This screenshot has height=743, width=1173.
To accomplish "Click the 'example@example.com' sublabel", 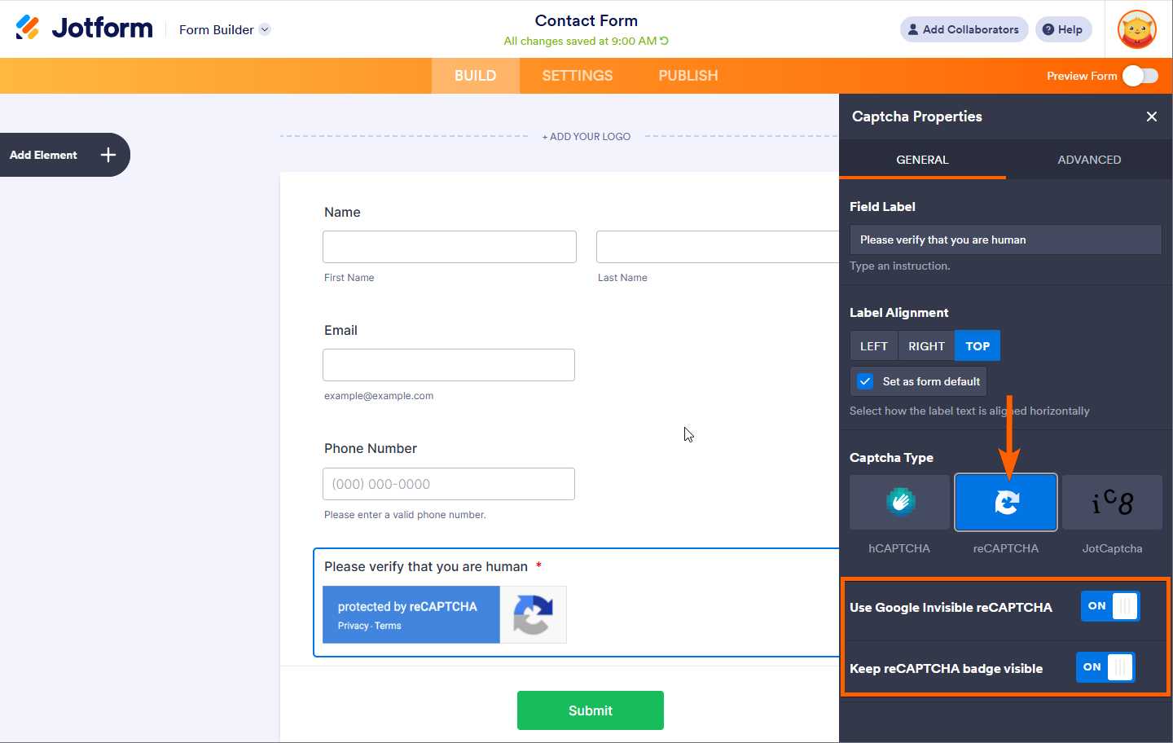I will [379, 396].
